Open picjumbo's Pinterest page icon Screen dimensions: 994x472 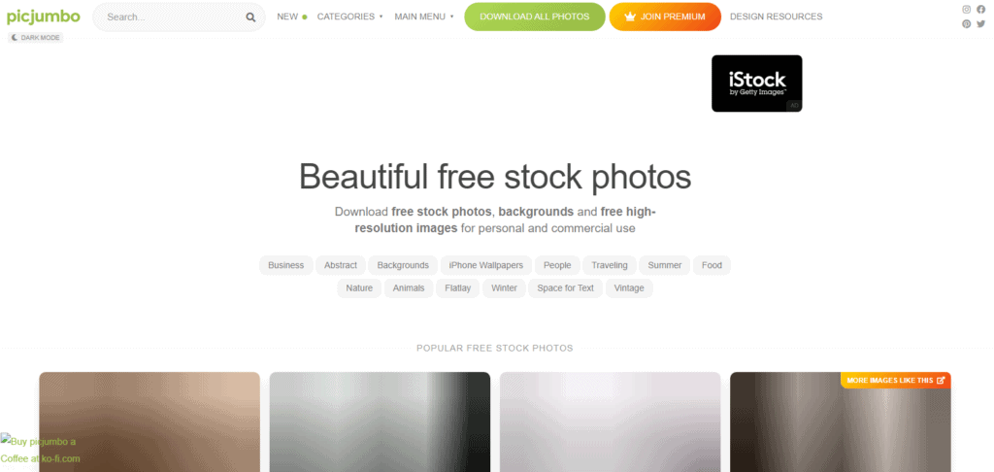click(x=966, y=24)
